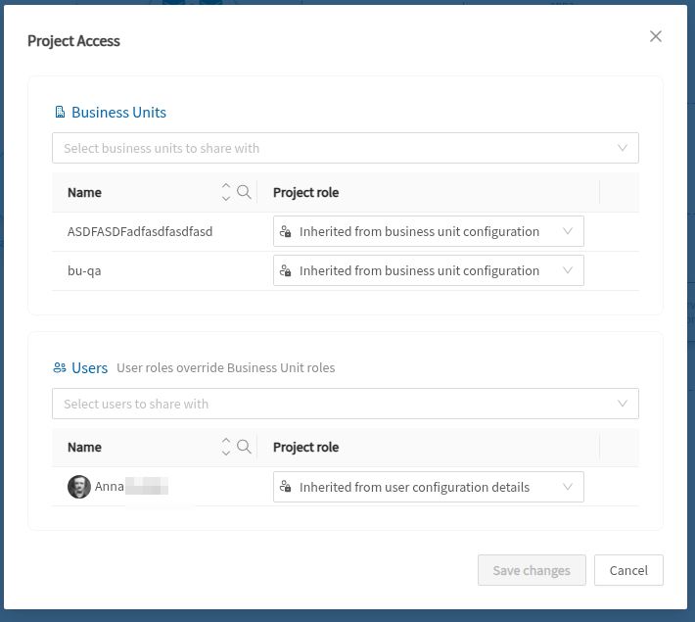Open project role dropdown for bu-qa

428,270
